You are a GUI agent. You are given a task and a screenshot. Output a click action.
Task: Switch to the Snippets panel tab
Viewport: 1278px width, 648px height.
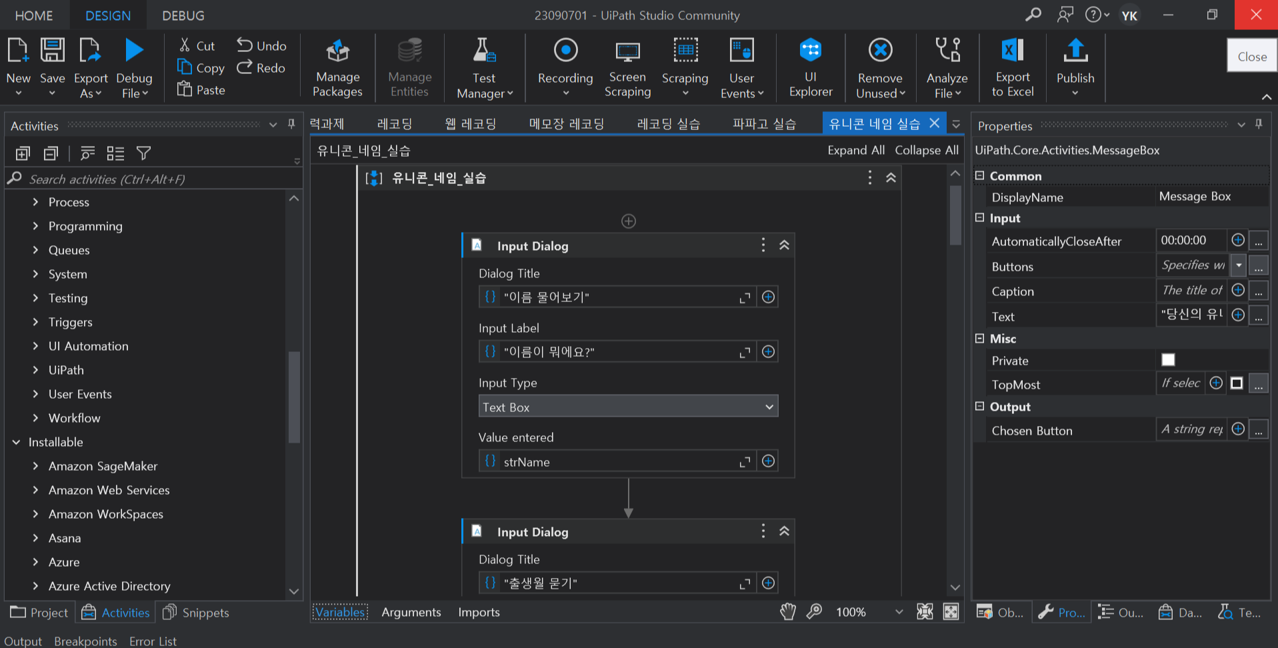[x=196, y=612]
